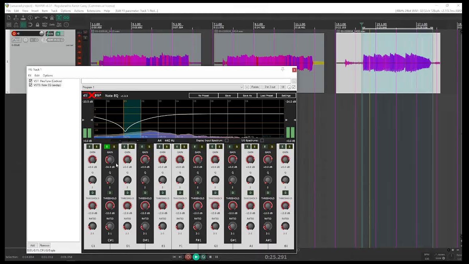Click the plus button beside Program 1

247,87
